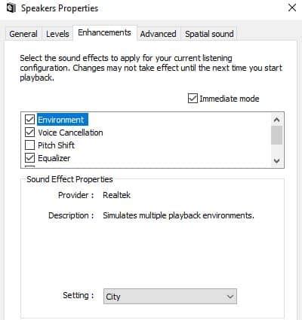
Task: Open the Levels tab
Action: point(57,34)
